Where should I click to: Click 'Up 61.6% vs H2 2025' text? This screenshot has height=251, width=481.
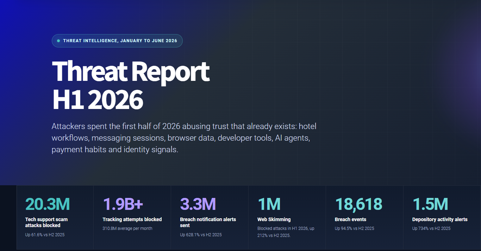click(x=45, y=234)
